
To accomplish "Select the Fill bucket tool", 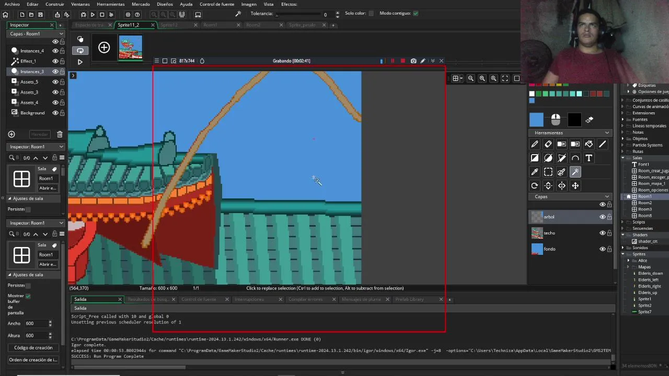I will [x=589, y=144].
